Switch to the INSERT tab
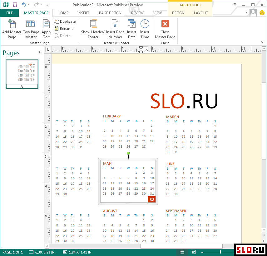Viewport: 267px width, 256px height. pos(83,13)
